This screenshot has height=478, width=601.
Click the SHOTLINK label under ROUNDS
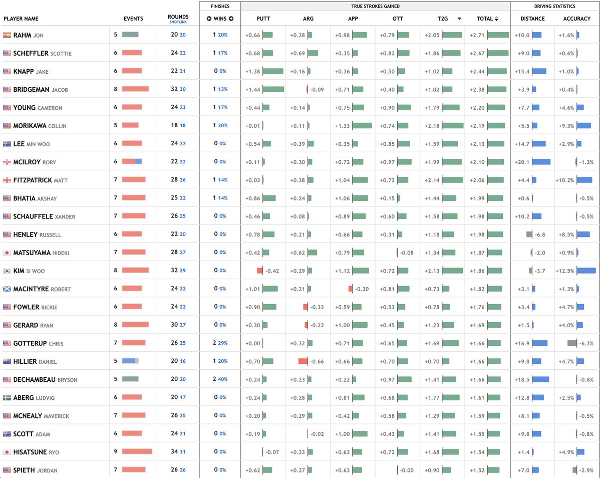(x=178, y=22)
